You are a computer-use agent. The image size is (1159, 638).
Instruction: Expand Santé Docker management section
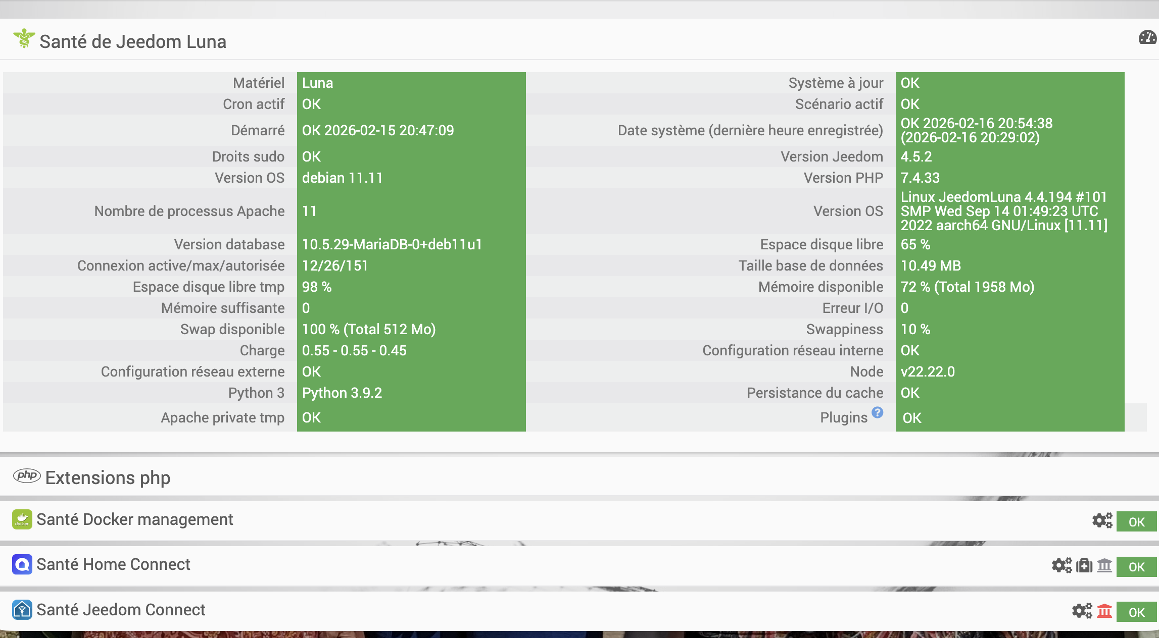point(135,519)
